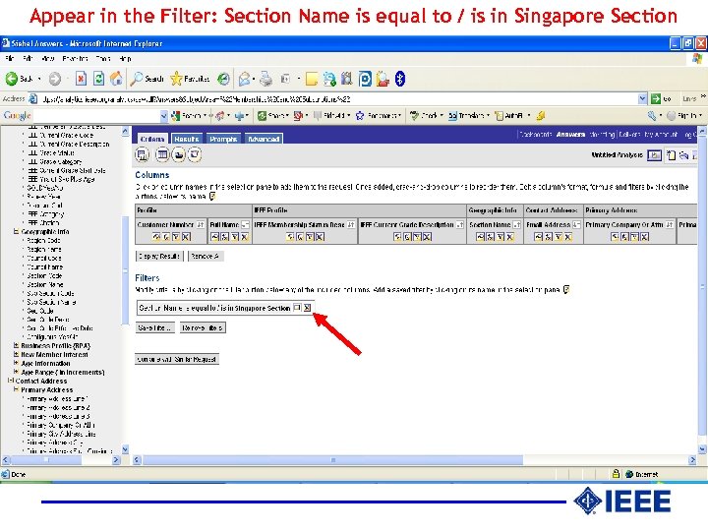Viewport: 708px width, 531px height.
Task: Toggle sort order on Full Name column
Action: [245, 224]
